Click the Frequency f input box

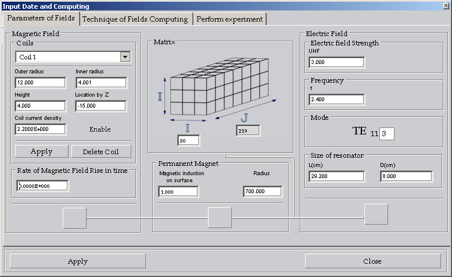[336, 100]
